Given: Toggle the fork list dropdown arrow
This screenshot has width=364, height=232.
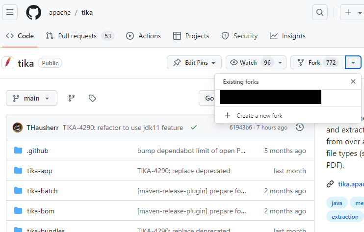Looking at the screenshot, I should click(x=353, y=62).
